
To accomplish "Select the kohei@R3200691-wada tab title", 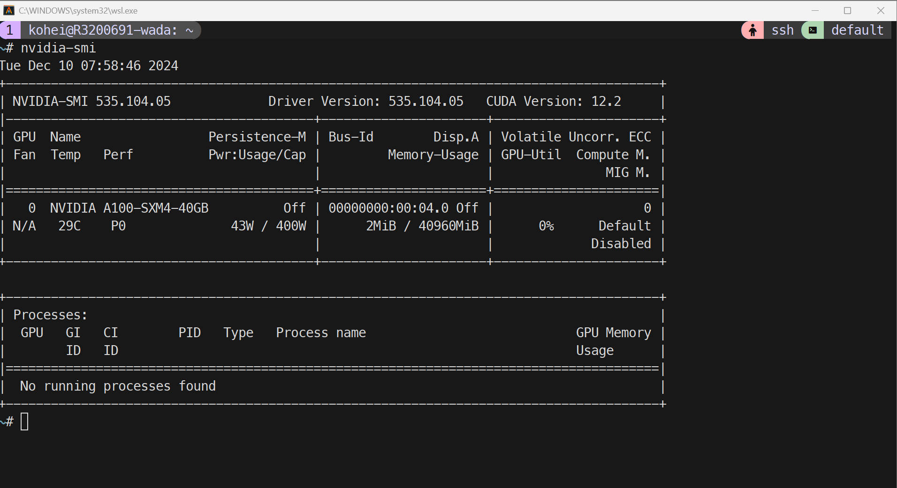I will tap(111, 30).
